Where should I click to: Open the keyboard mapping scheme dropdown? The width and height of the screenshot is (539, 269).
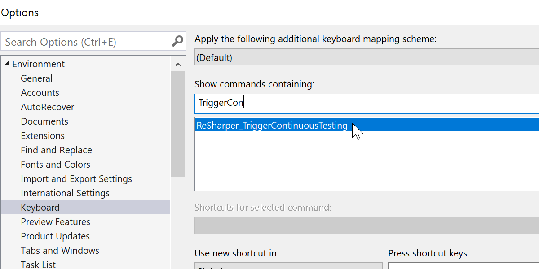pos(367,57)
